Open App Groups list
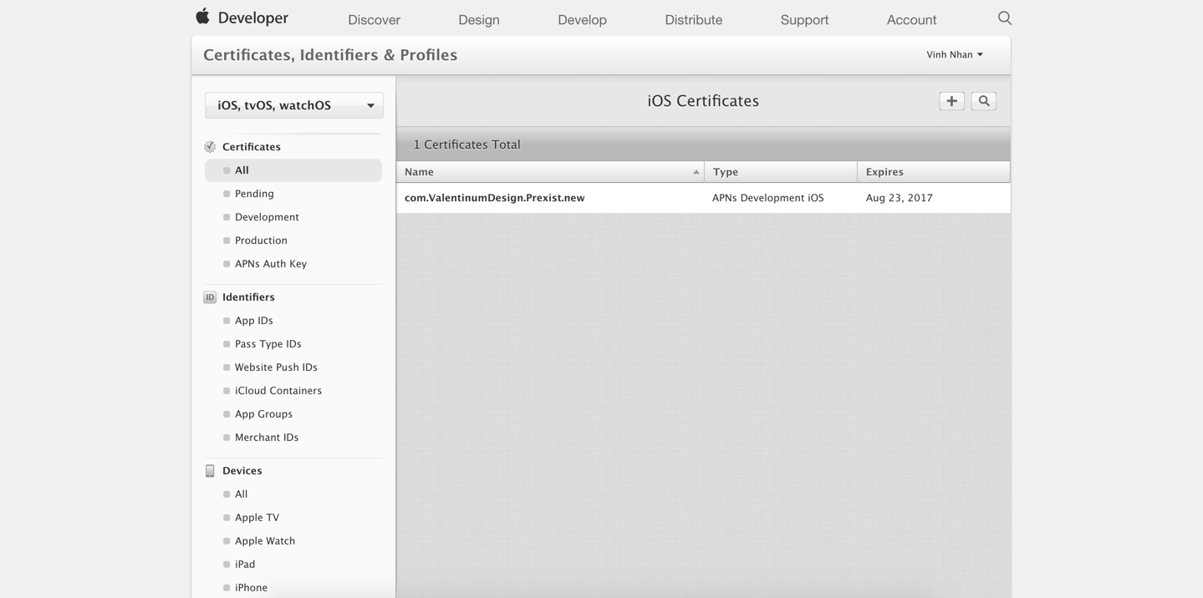 pos(263,414)
